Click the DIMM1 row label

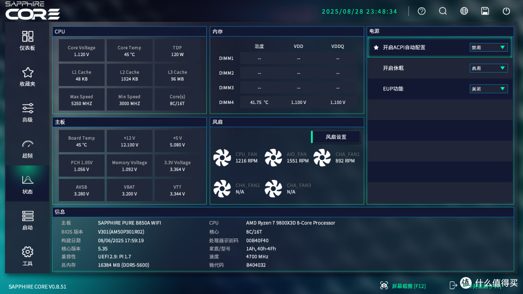[226, 58]
